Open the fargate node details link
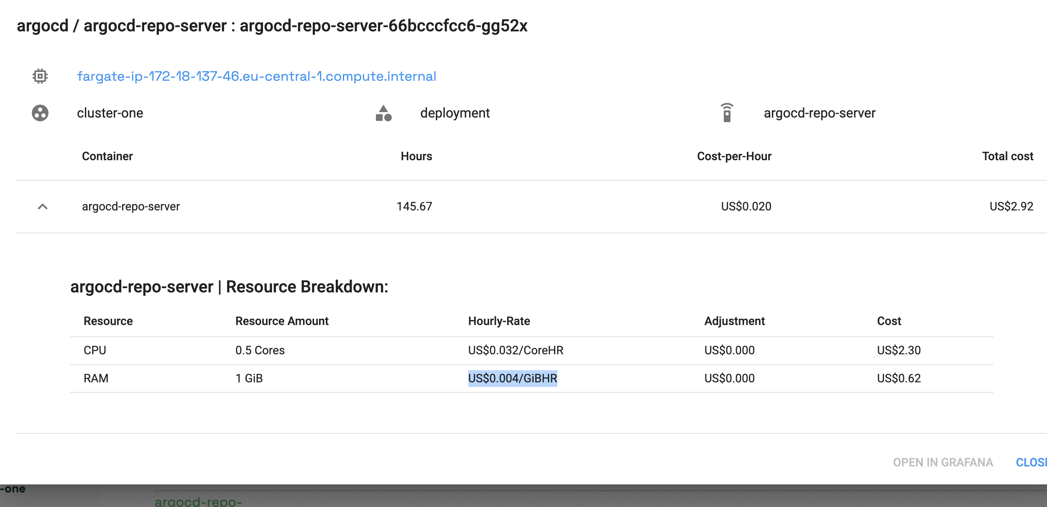This screenshot has width=1047, height=507. pos(257,76)
